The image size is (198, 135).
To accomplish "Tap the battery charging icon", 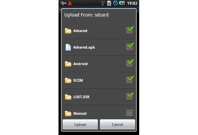I will (x=122, y=3).
